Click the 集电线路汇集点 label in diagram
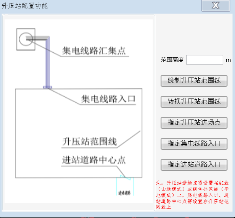This screenshot has width=235, height=218. pos(94,51)
